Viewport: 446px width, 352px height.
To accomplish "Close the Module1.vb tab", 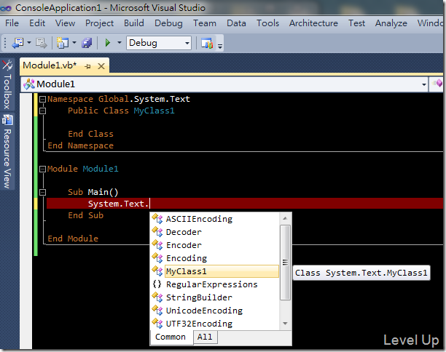I will click(x=101, y=66).
